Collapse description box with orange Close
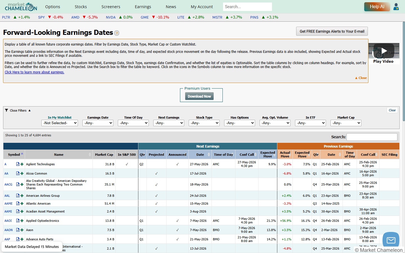405x253 pixels. pos(361,78)
